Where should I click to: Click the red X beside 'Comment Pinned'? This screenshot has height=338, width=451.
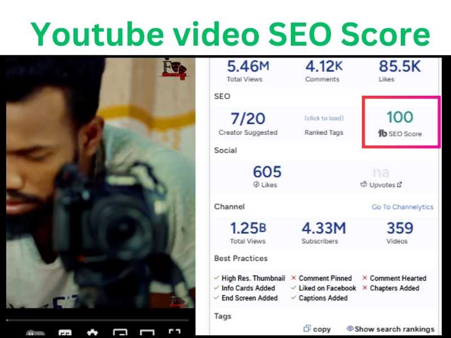coord(294,278)
